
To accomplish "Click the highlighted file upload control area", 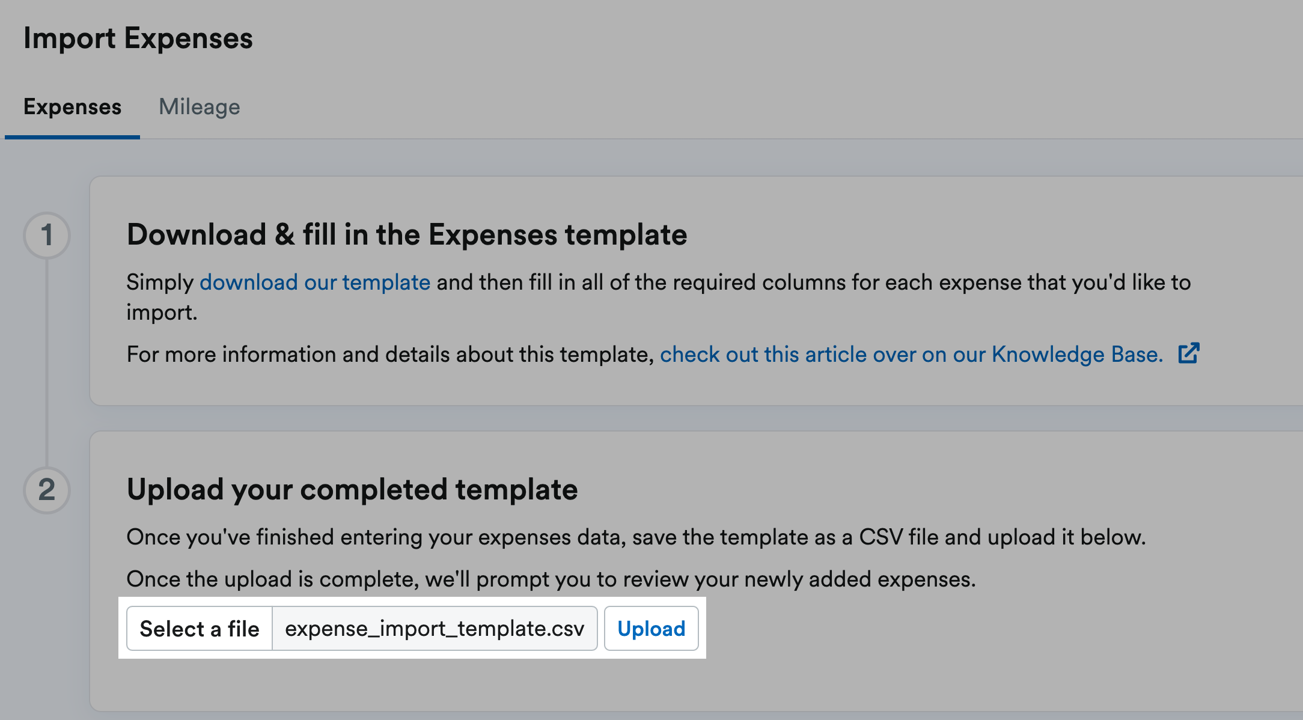I will pos(412,629).
